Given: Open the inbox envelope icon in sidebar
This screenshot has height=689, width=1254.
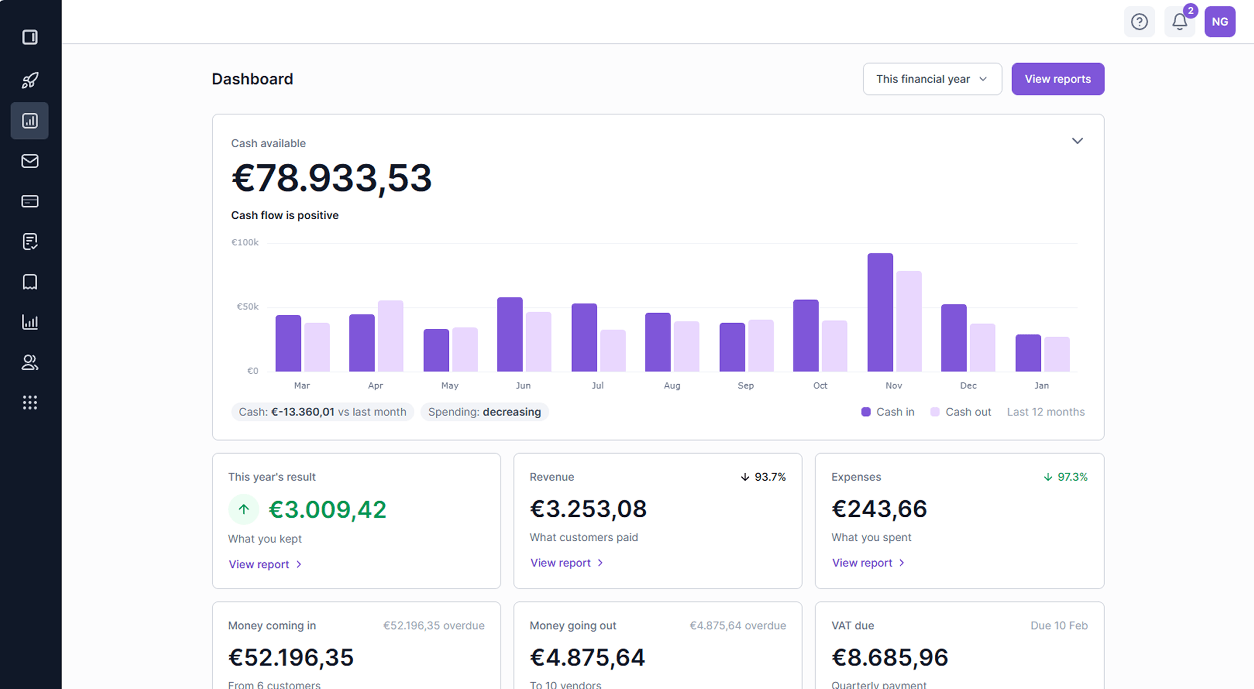Looking at the screenshot, I should tap(30, 161).
